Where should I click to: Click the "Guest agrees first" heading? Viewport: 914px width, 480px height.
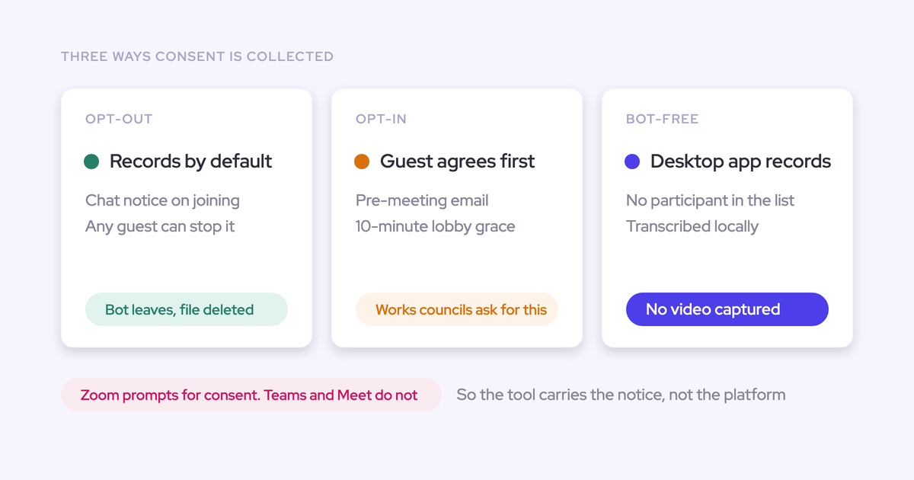[x=457, y=162]
